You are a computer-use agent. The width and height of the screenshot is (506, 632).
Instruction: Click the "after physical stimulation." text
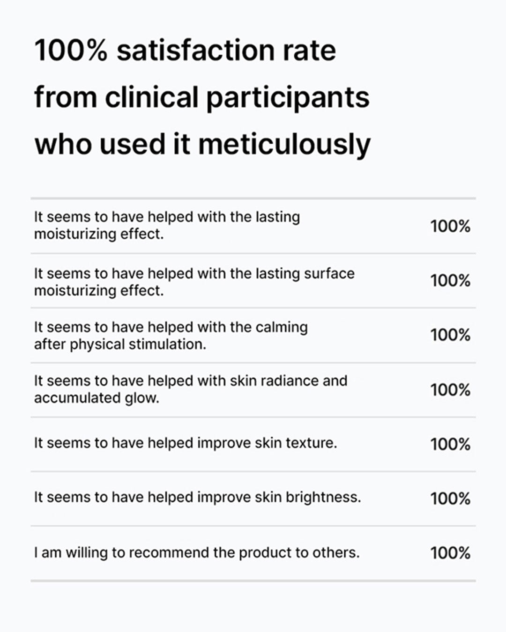tap(120, 345)
